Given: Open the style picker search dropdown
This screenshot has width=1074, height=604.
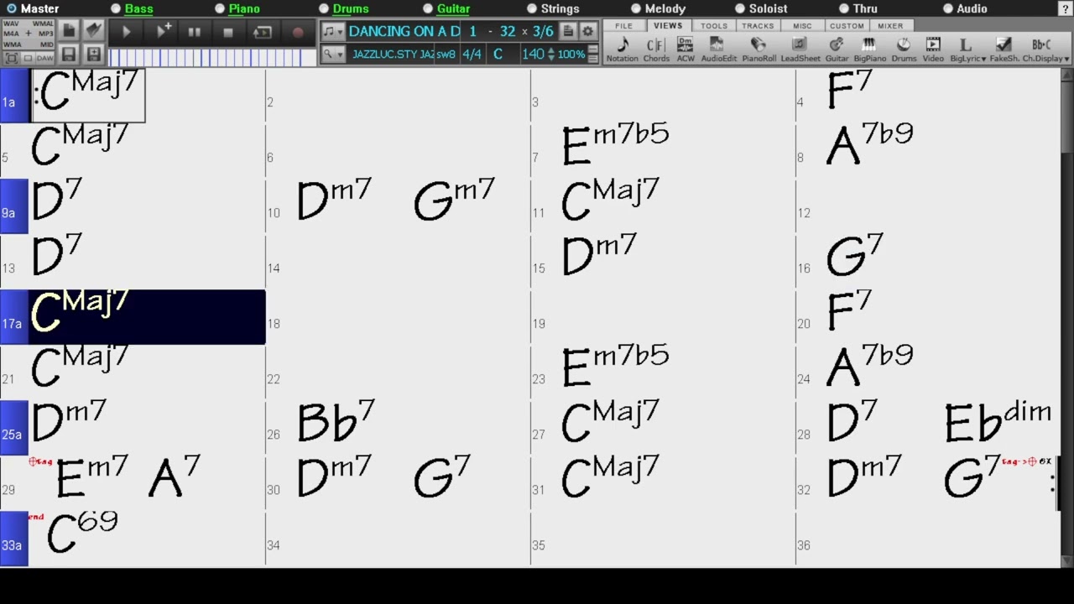Looking at the screenshot, I should 333,55.
